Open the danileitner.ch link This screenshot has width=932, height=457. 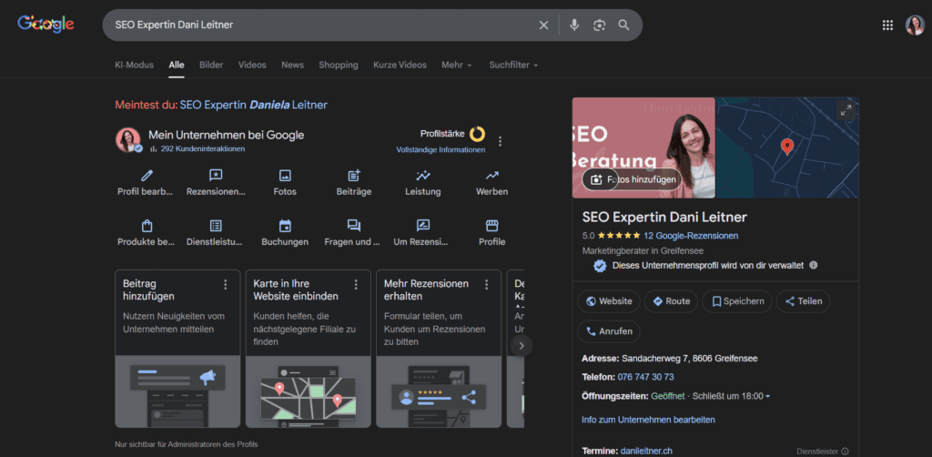(x=646, y=451)
